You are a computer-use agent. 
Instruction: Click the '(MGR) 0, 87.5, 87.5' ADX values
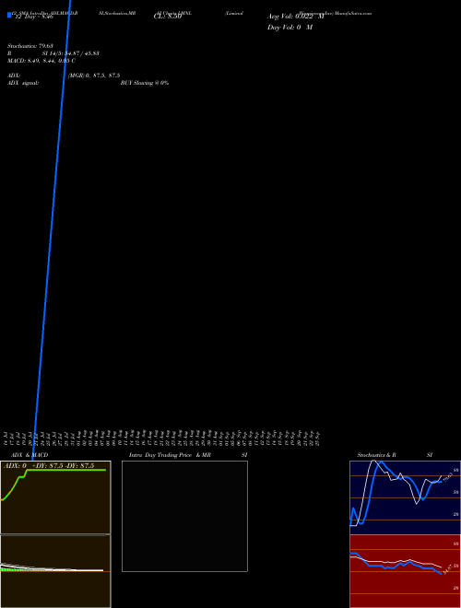pos(94,76)
